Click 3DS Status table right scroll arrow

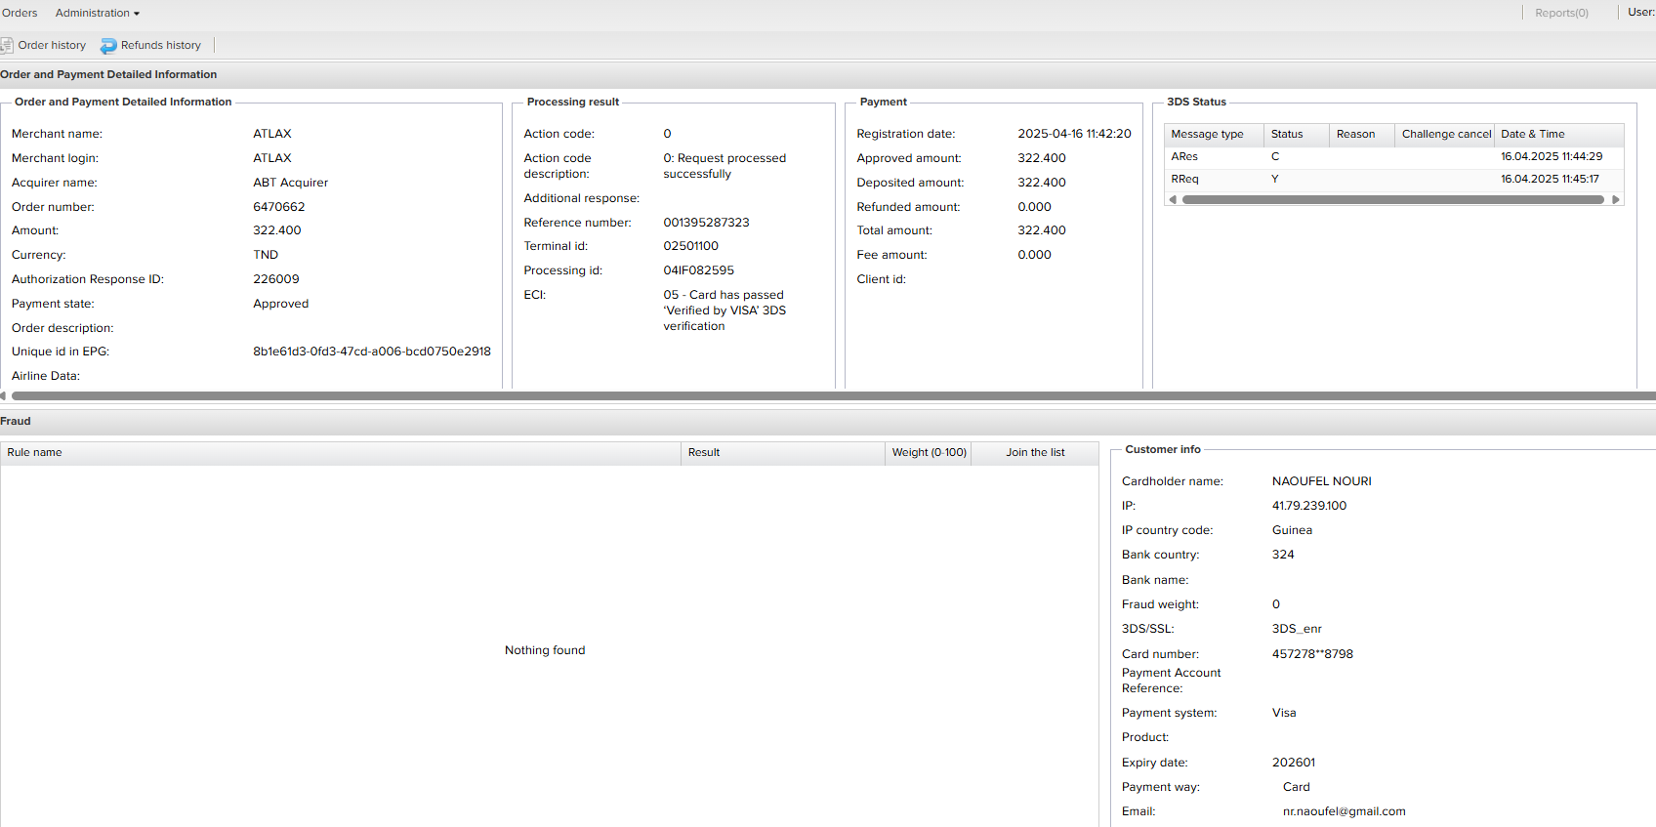click(x=1615, y=199)
